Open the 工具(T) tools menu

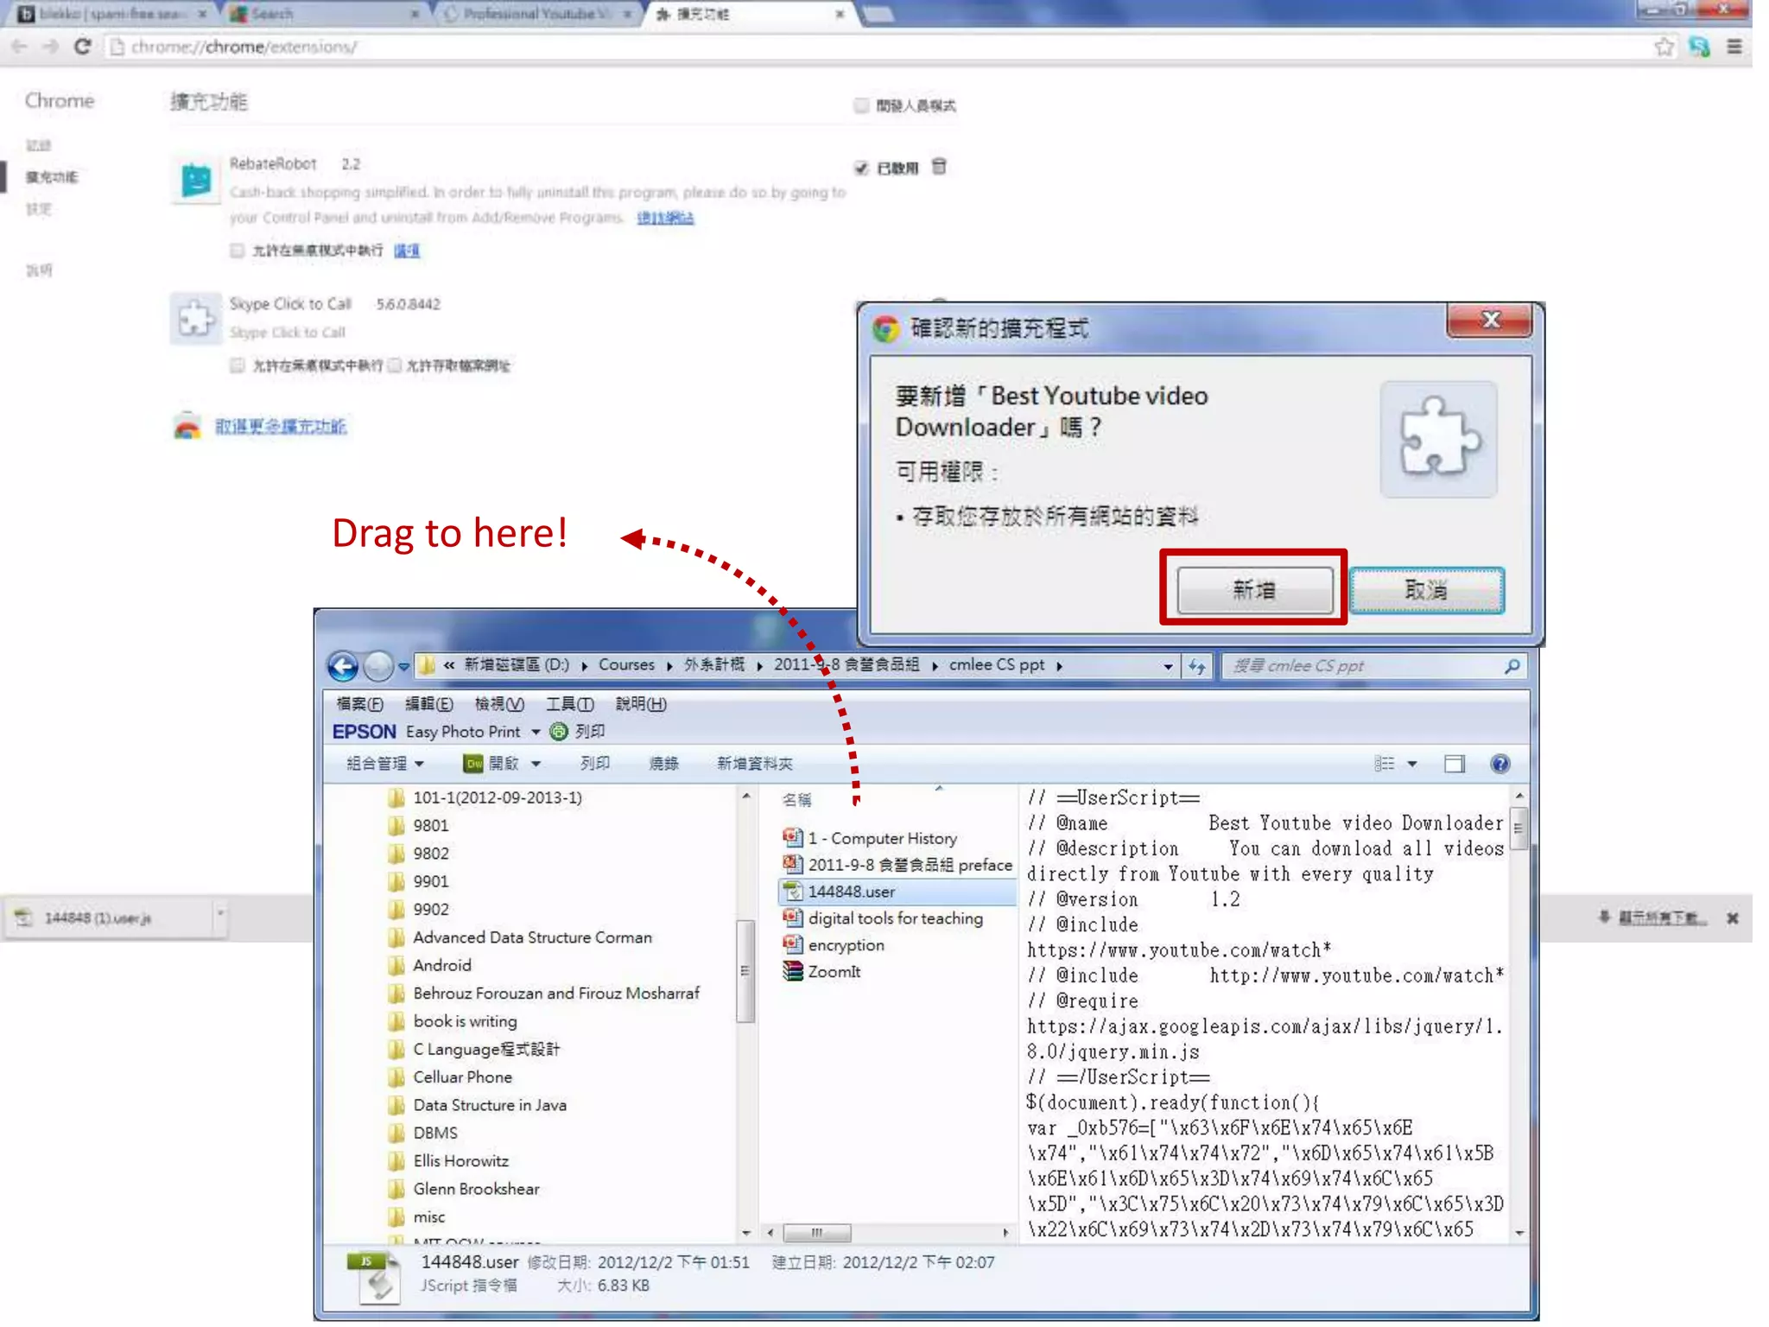569,704
